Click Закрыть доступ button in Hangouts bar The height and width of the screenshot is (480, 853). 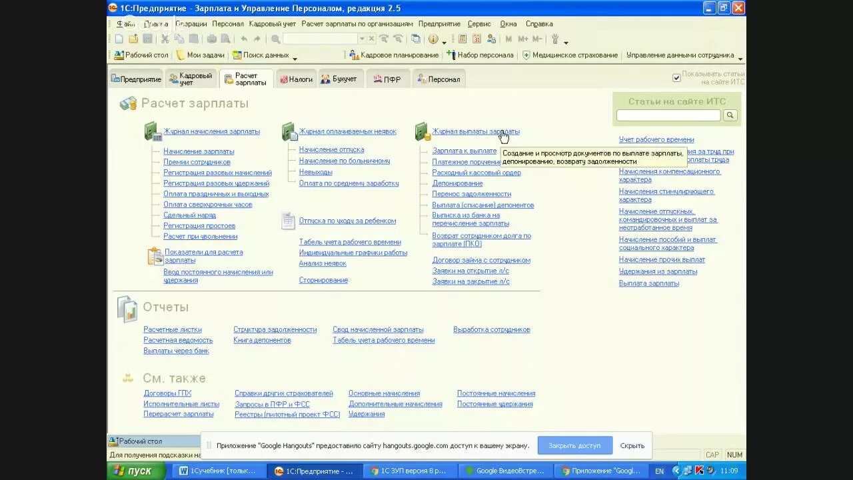click(x=574, y=445)
